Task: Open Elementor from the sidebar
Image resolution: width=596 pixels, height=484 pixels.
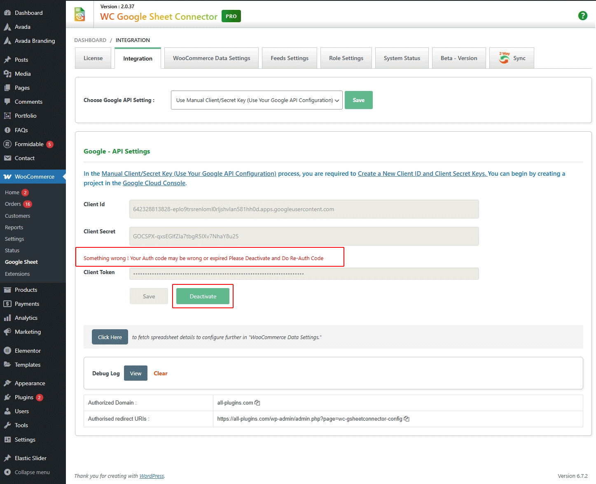Action: [x=28, y=351]
